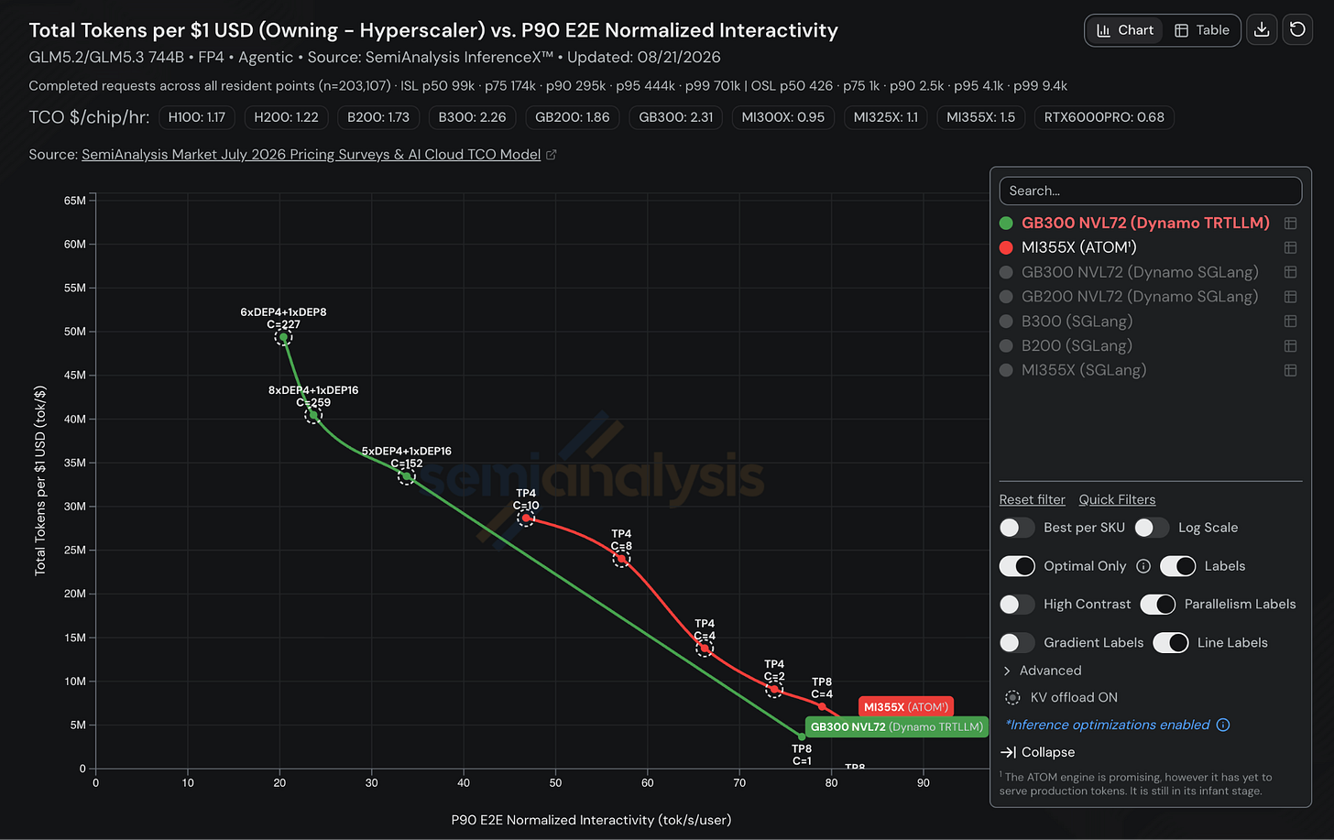Image resolution: width=1334 pixels, height=840 pixels.
Task: Click the green GB300 NVL72 line label
Action: tap(897, 727)
